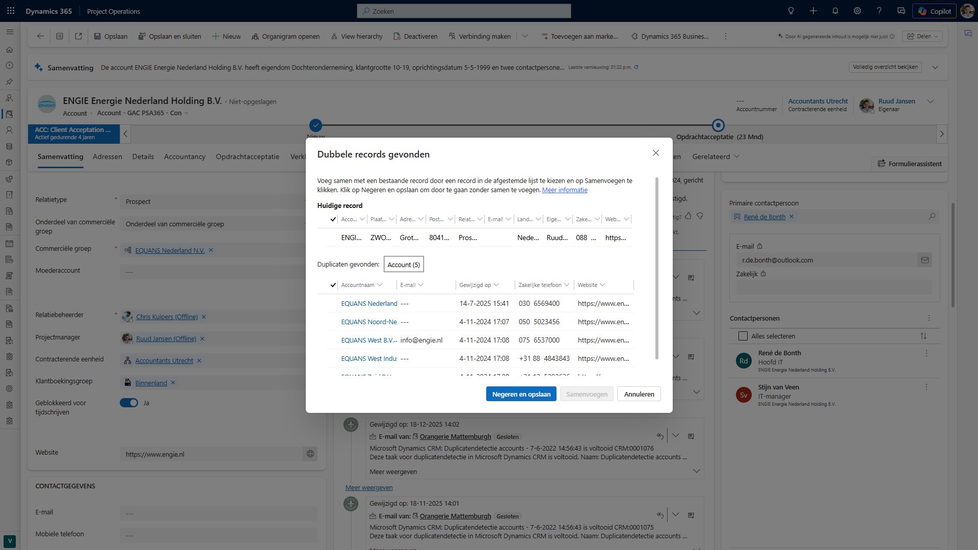Open the Zakelijke telefoon column dropdown
This screenshot has height=550, width=978.
click(567, 285)
